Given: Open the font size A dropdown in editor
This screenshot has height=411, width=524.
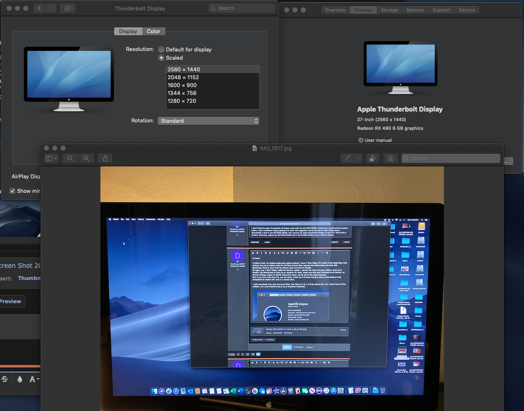Looking at the screenshot, I should pos(34,379).
